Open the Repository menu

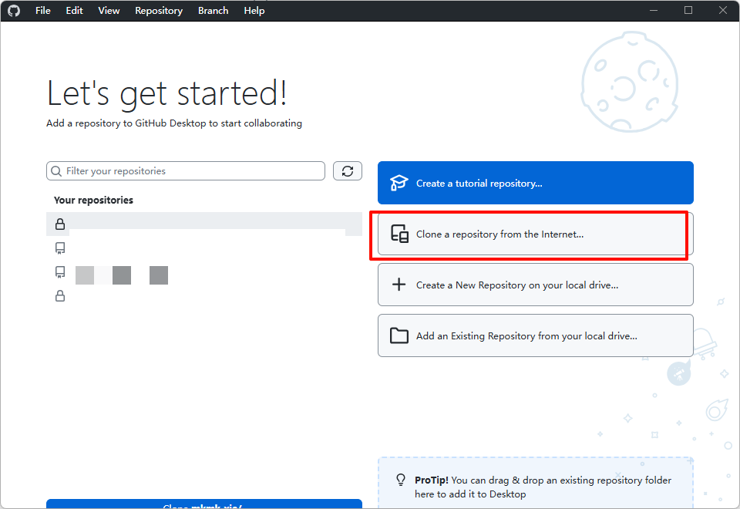coord(159,10)
